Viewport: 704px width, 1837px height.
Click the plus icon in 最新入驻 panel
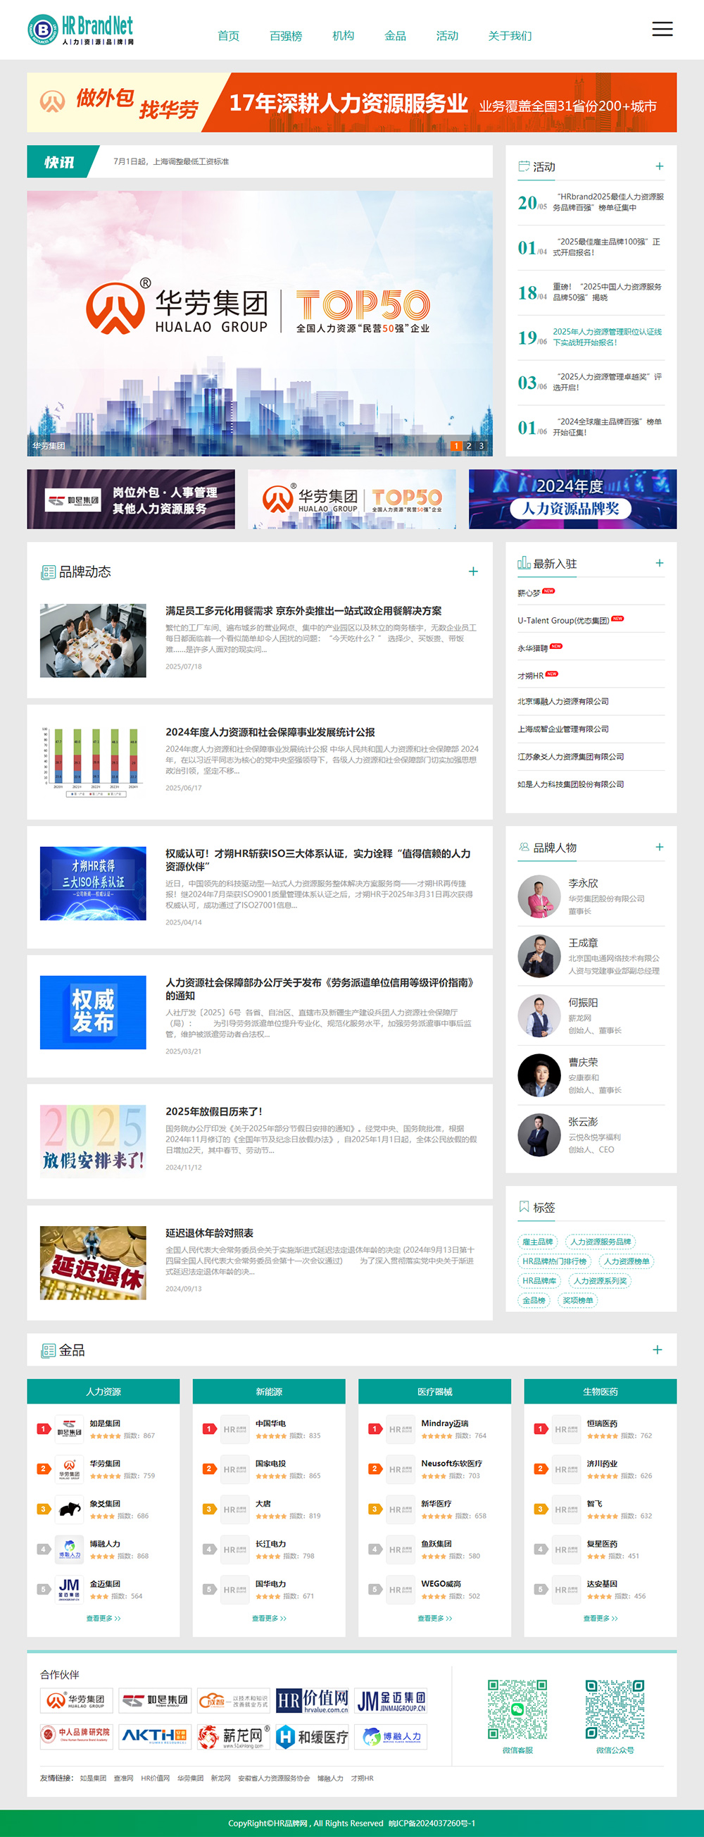pyautogui.click(x=659, y=562)
